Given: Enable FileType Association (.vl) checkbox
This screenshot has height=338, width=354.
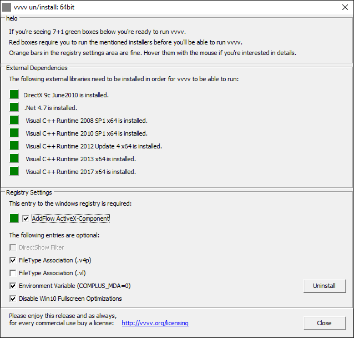Looking at the screenshot, I should coord(13,273).
